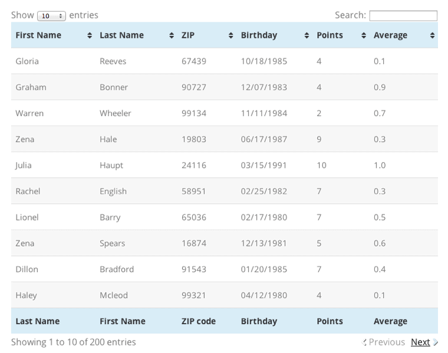Image resolution: width=448 pixels, height=353 pixels.
Task: Click the Birthday column header label
Action: click(259, 35)
